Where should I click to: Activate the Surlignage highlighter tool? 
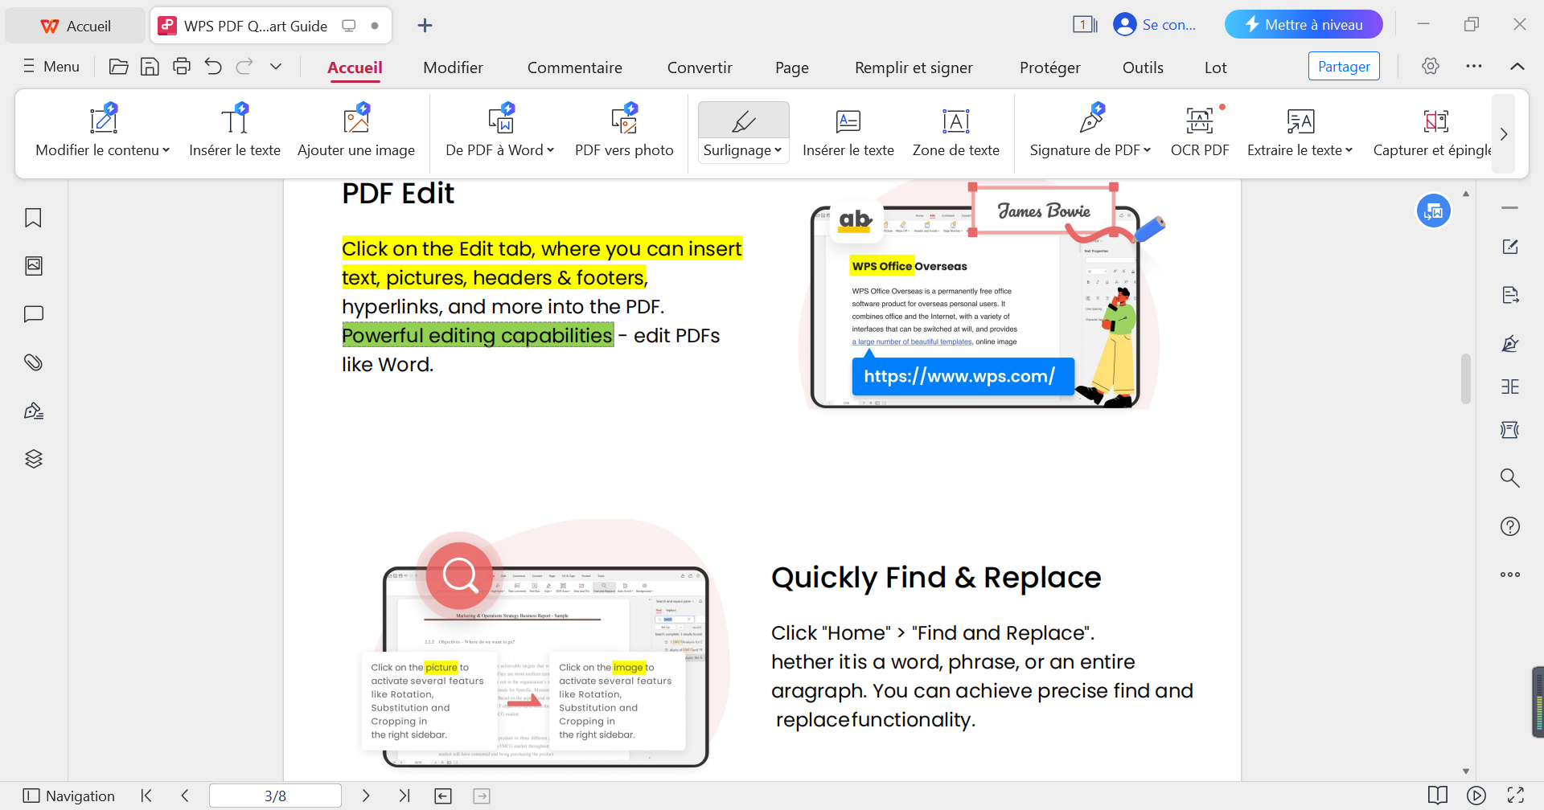pyautogui.click(x=743, y=121)
